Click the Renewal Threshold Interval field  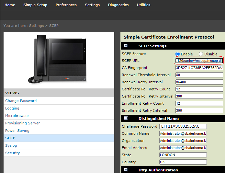[199, 75]
